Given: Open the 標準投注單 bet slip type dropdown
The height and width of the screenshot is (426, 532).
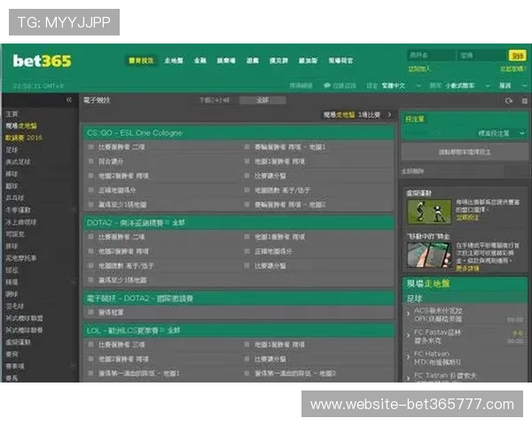Looking at the screenshot, I should (501, 133).
